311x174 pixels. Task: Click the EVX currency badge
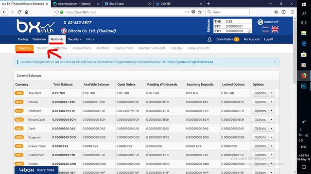tap(19, 146)
